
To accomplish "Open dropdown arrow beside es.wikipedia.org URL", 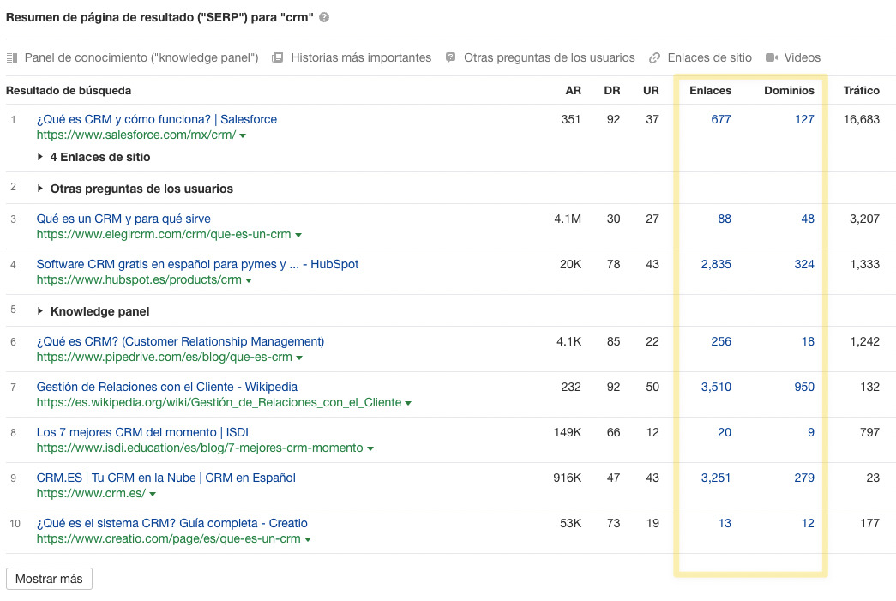I will [x=408, y=404].
